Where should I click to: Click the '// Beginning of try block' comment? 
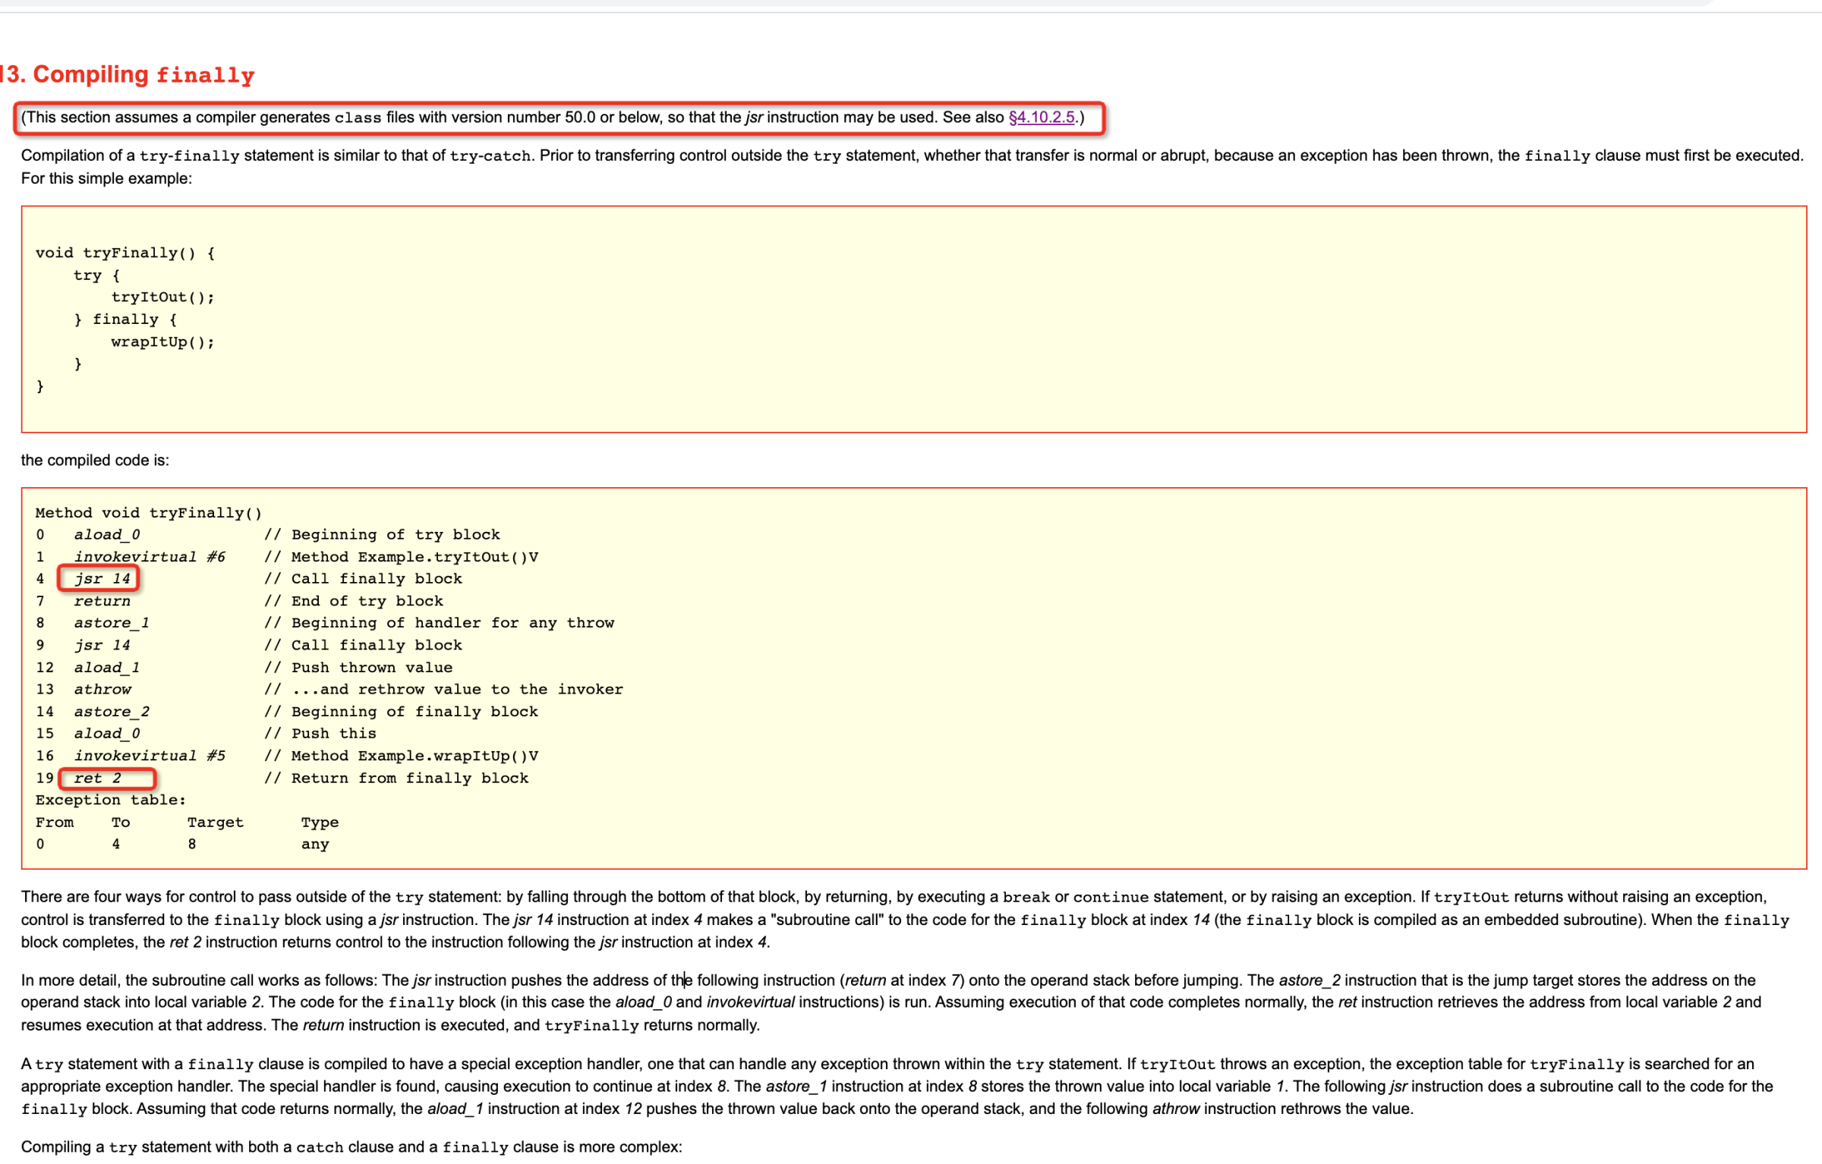[x=382, y=535]
